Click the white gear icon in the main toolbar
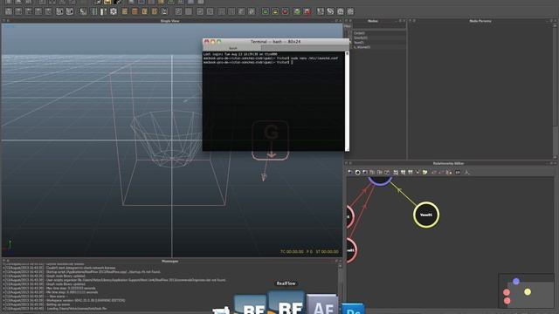 coord(114,11)
